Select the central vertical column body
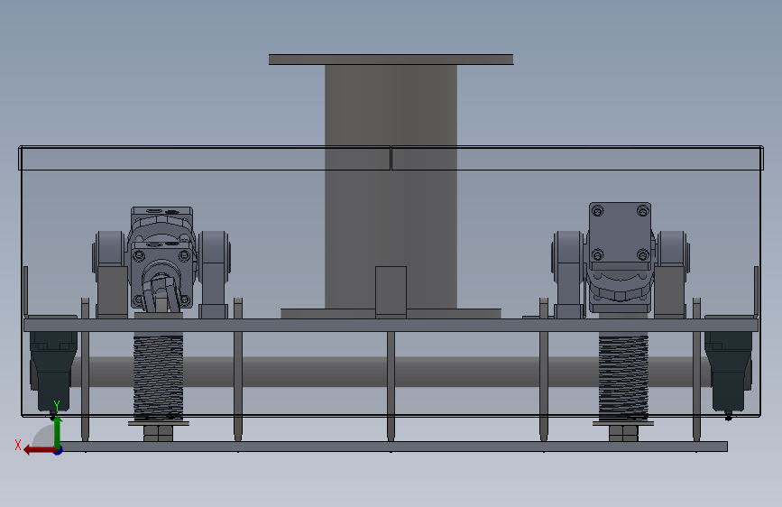 click(391, 186)
